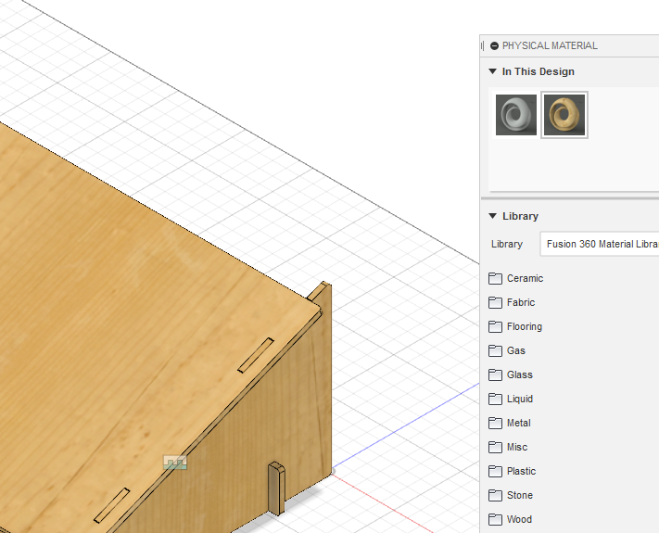Click the dialog drag handle grip
659x533 pixels.
point(483,45)
